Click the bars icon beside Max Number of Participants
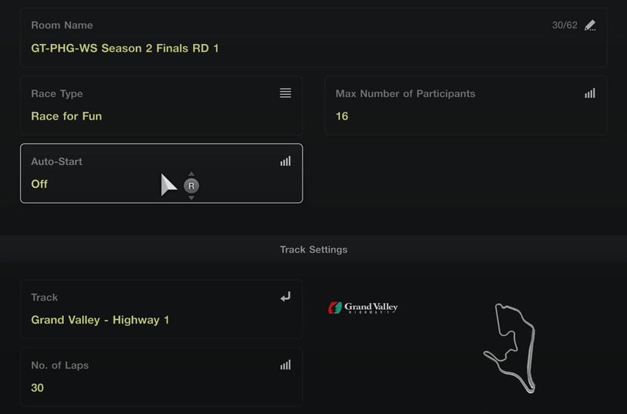627x414 pixels. pos(590,93)
